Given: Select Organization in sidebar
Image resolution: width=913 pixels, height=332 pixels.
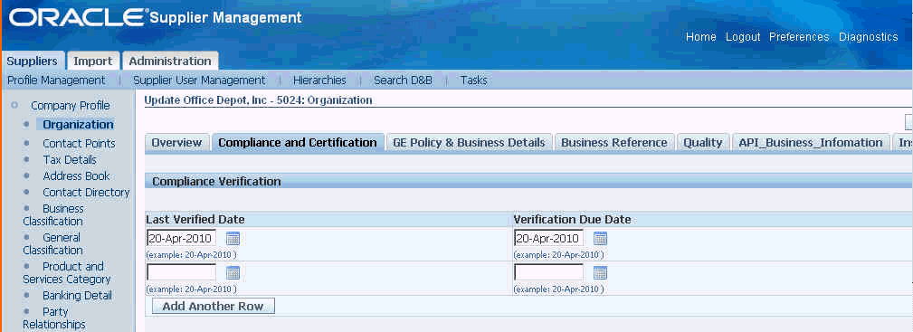Looking at the screenshot, I should click(x=78, y=125).
